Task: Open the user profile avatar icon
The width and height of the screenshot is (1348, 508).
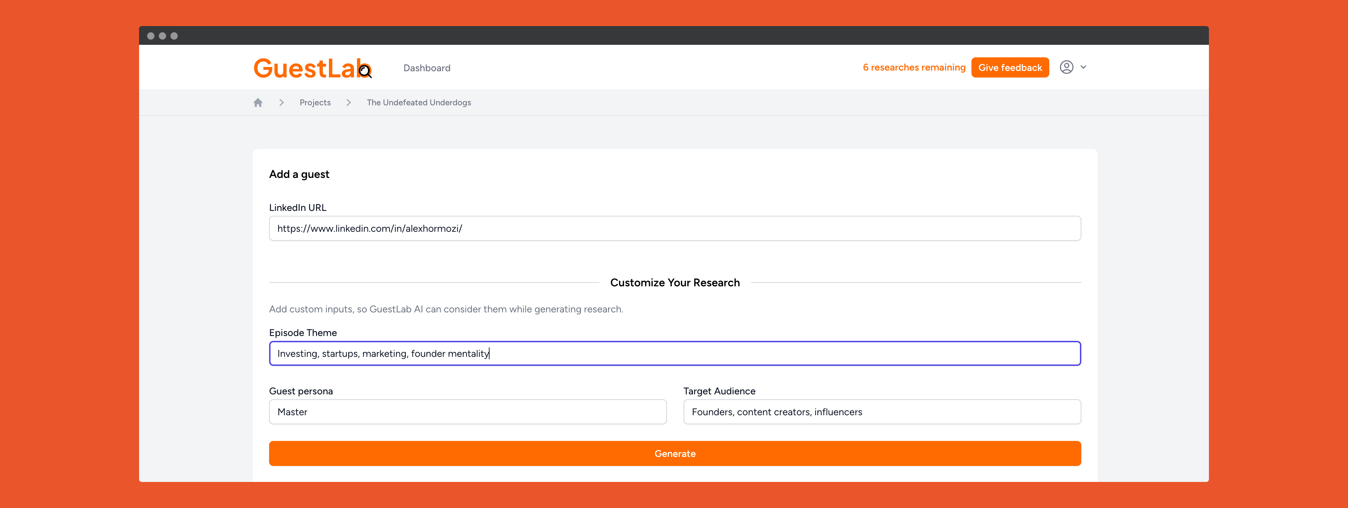Action: (x=1066, y=67)
